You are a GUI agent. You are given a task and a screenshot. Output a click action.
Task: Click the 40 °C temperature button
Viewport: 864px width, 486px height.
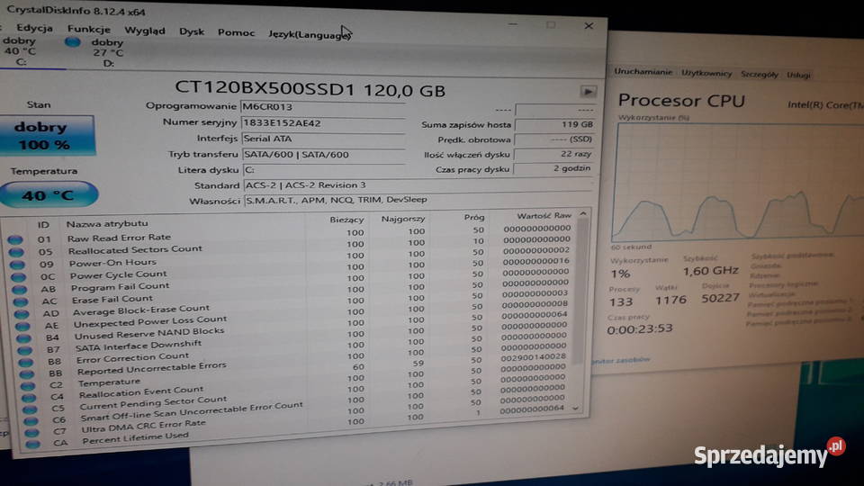(49, 194)
